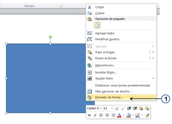Toggle bold (N) in mini toolbar

(x=89, y=115)
